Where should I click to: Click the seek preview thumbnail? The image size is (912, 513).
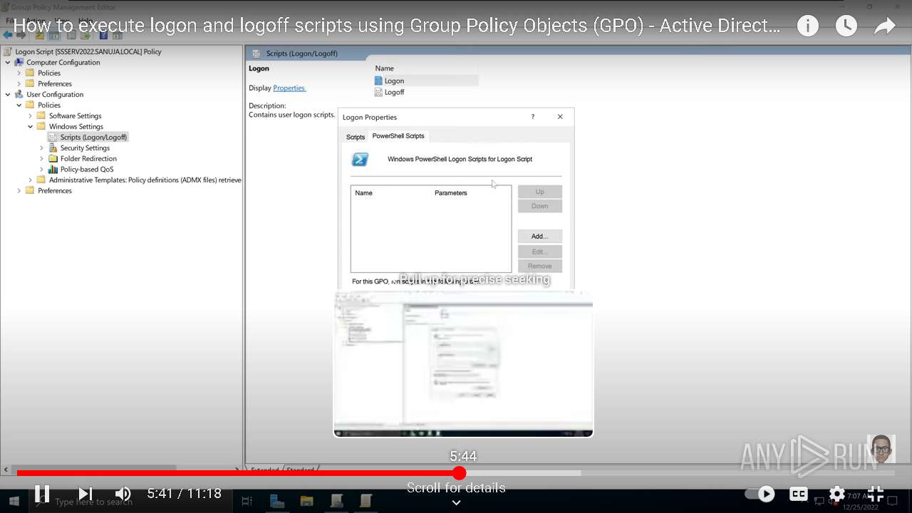click(x=463, y=363)
